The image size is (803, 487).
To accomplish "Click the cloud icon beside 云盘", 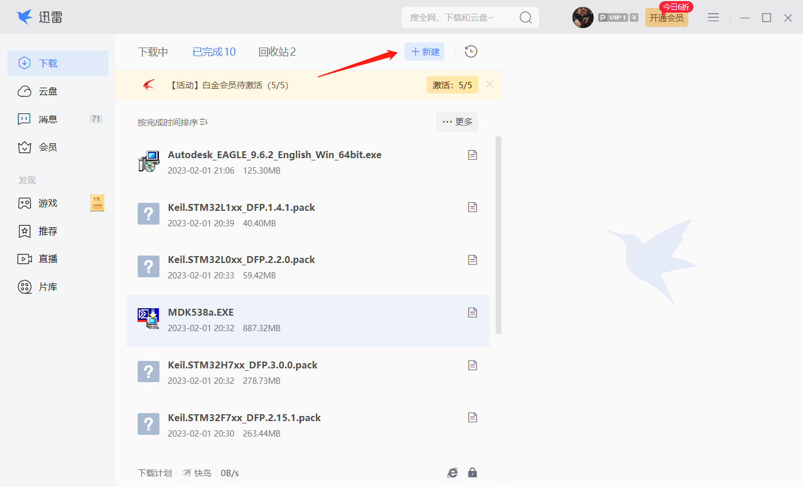I will (x=24, y=91).
